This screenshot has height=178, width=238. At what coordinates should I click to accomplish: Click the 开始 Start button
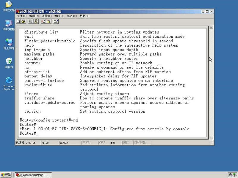tap(6, 175)
